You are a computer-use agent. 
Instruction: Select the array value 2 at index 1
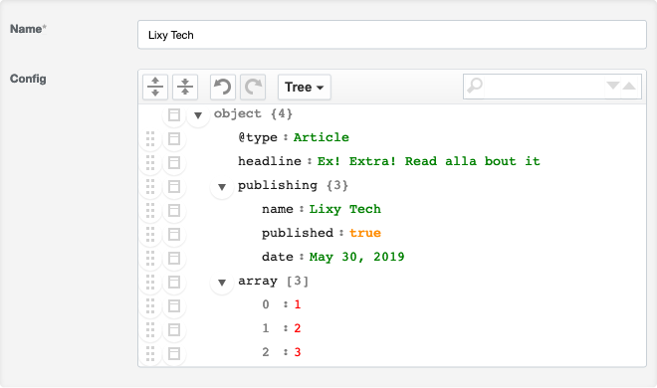coord(297,328)
